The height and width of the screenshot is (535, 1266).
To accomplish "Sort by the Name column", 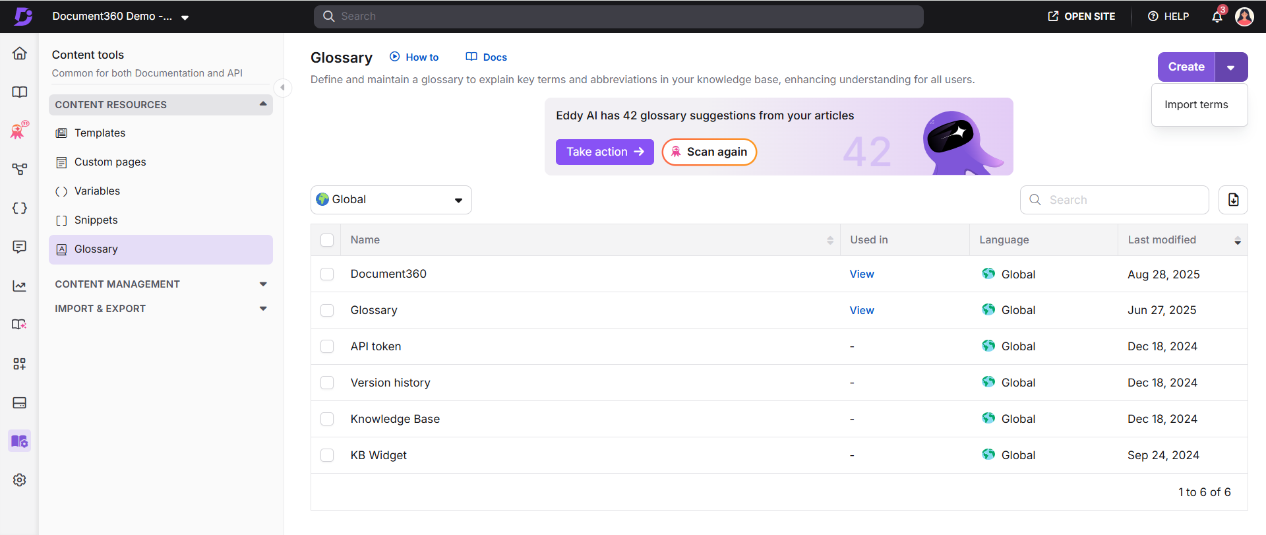I will pos(830,240).
